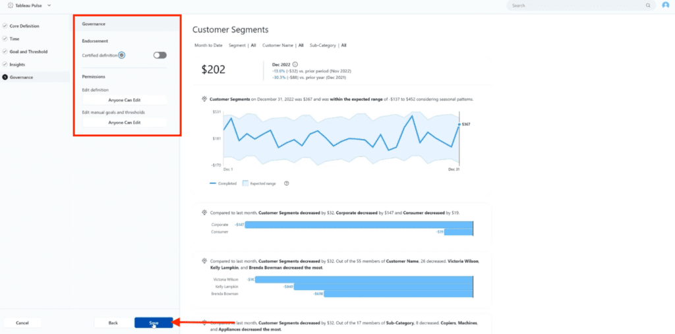Image resolution: width=675 pixels, height=334 pixels.
Task: Open the Edit definition permission dropdown
Action: point(125,100)
